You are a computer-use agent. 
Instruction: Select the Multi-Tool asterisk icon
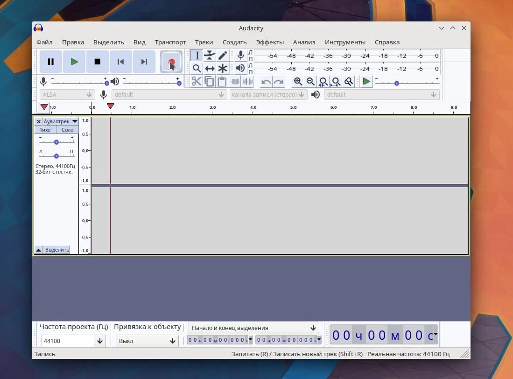223,68
